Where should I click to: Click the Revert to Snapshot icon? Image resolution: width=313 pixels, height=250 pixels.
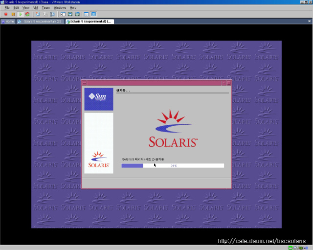coord(45,14)
